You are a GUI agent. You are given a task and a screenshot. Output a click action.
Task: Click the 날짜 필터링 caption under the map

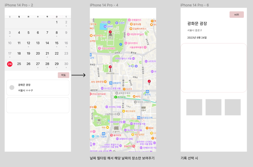point(122,158)
